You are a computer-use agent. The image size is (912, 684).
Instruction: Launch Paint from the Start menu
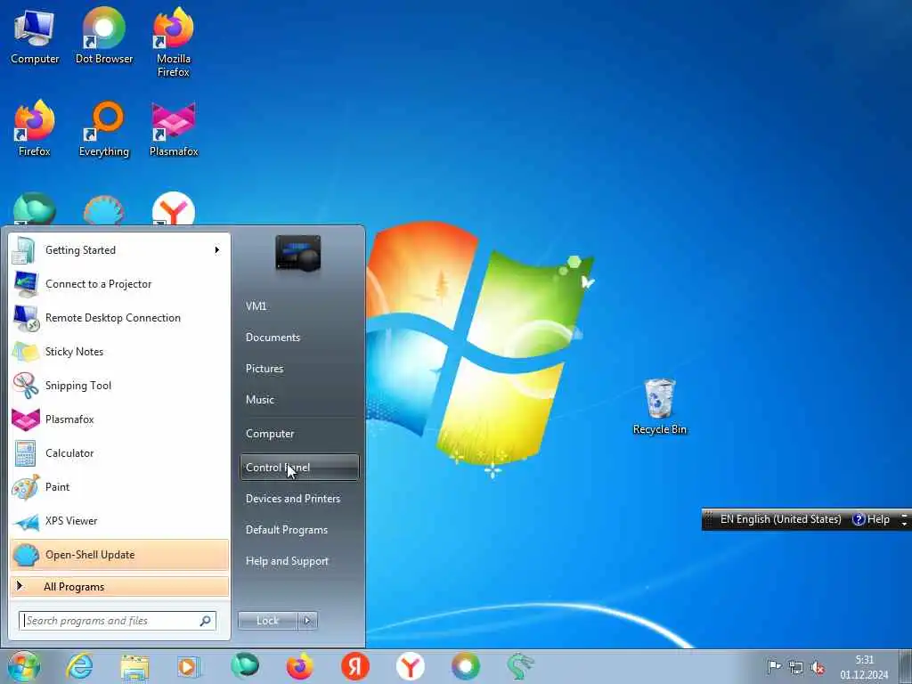119,487
